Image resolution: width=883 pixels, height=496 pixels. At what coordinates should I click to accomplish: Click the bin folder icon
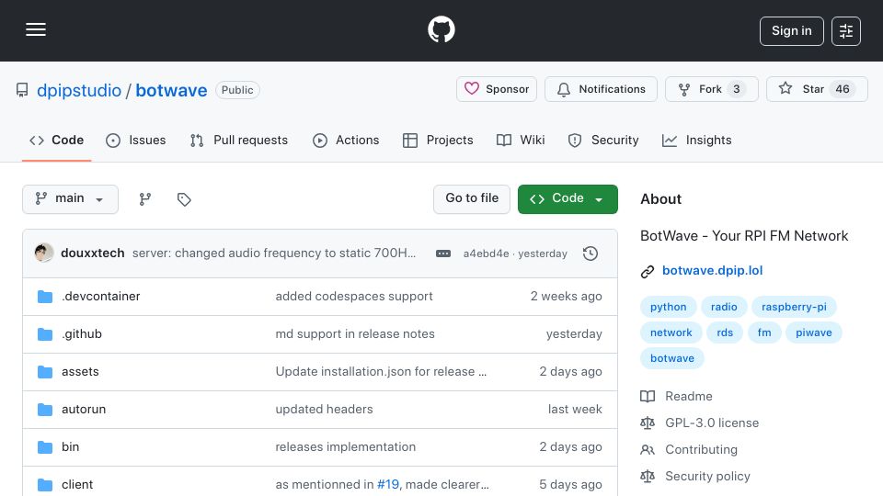[45, 447]
